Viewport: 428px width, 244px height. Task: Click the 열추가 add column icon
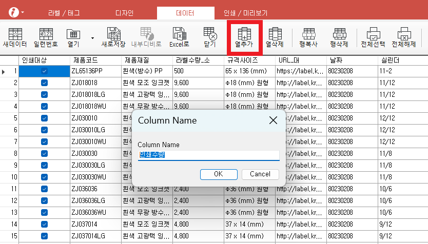[244, 37]
